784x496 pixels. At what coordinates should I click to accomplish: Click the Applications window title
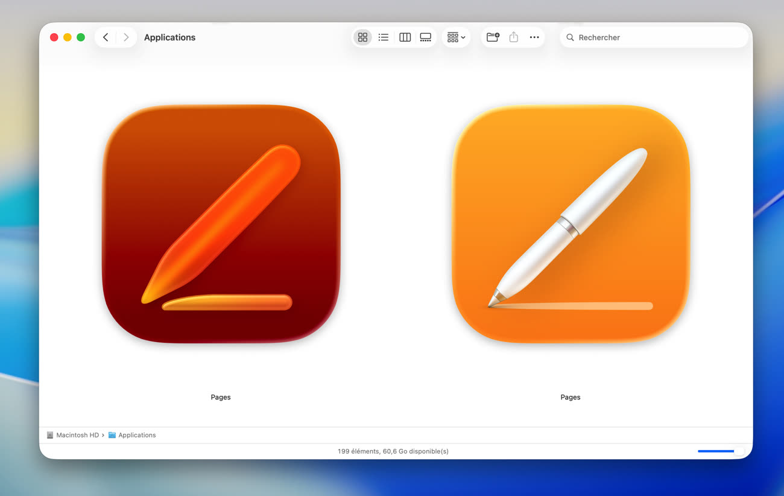tap(169, 37)
